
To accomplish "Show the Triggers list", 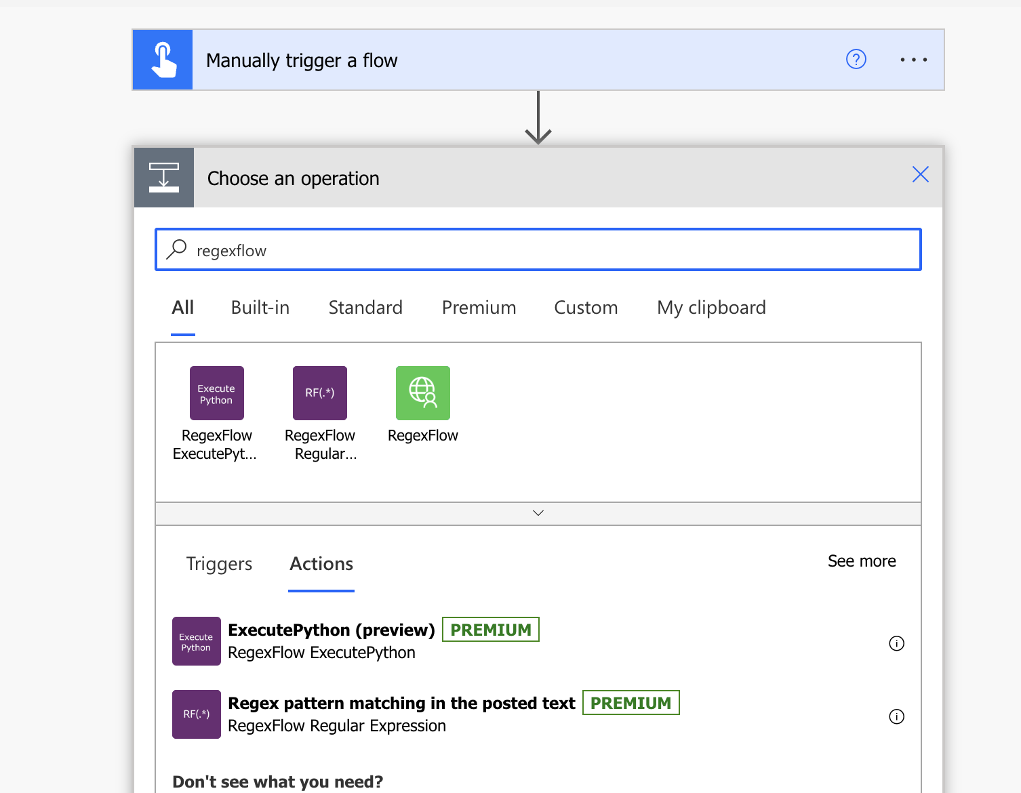I will 219,564.
